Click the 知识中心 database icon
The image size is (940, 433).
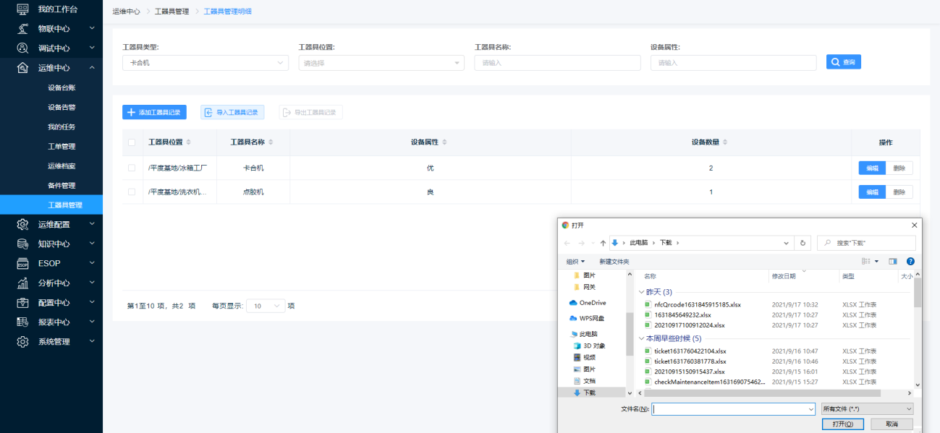[22, 244]
